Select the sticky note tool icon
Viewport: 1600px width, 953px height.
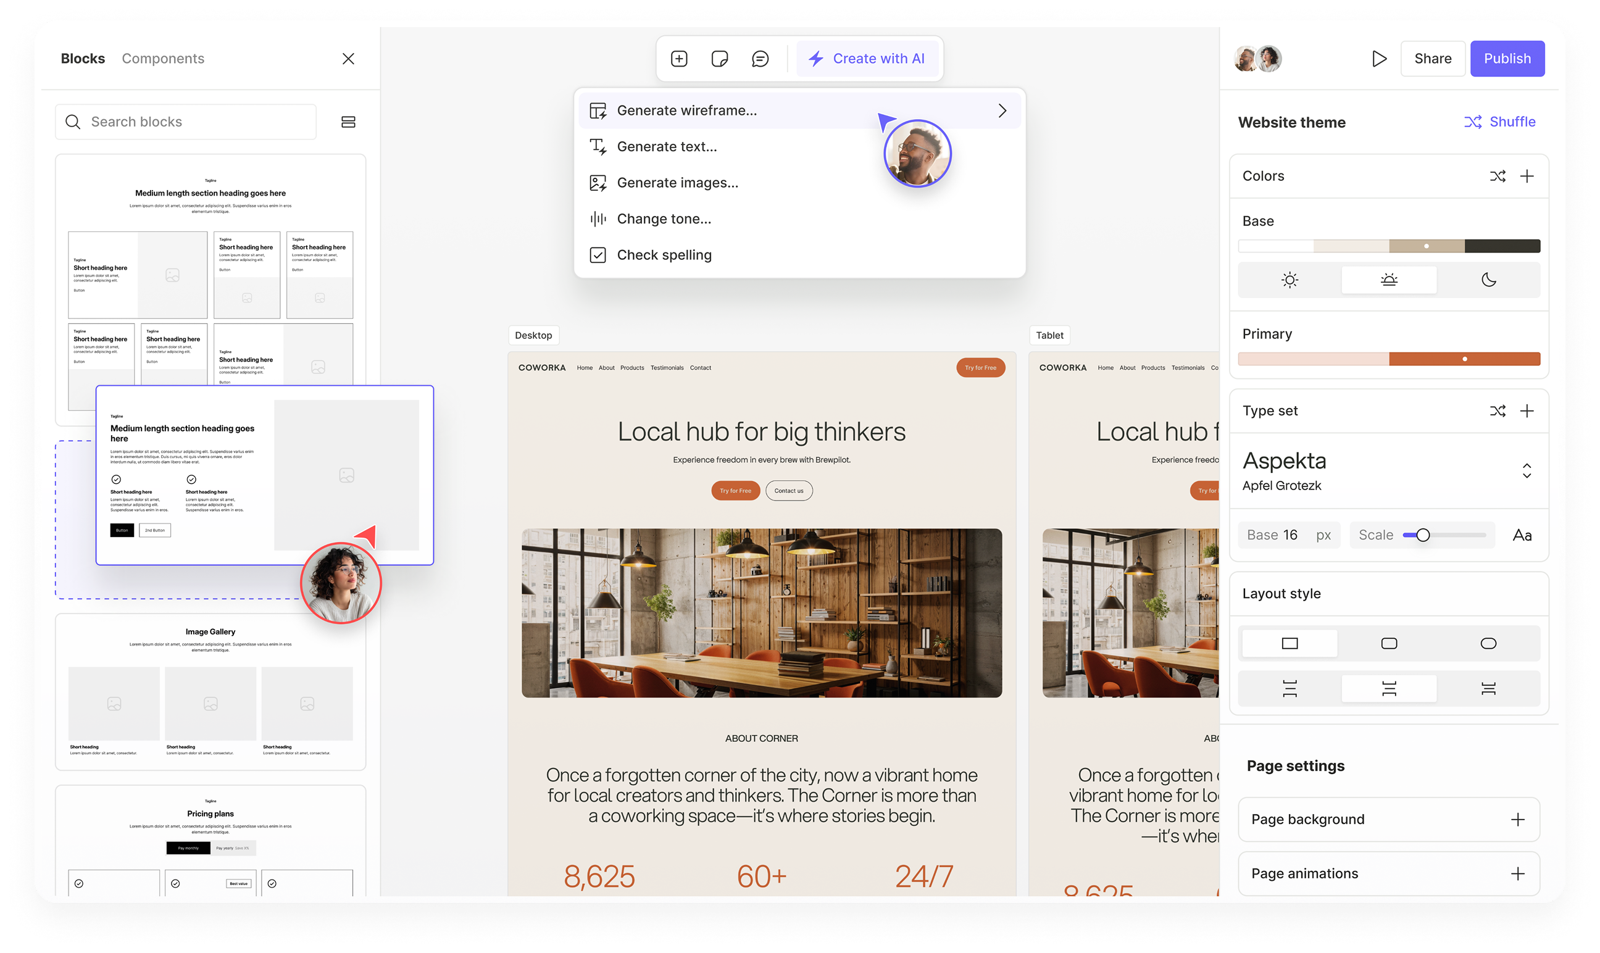[719, 59]
